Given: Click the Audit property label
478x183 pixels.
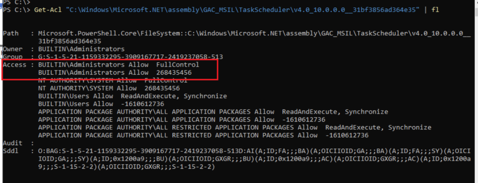Looking at the screenshot, I should click(11, 143).
